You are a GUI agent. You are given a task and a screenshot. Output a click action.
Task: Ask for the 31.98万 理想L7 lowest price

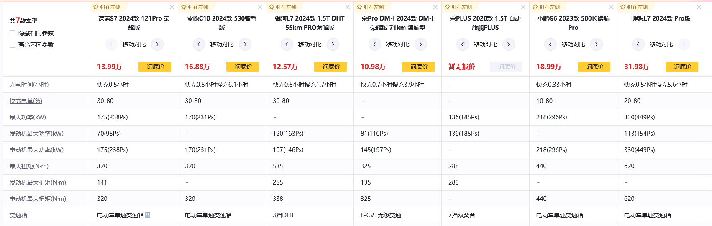pyautogui.click(x=682, y=67)
